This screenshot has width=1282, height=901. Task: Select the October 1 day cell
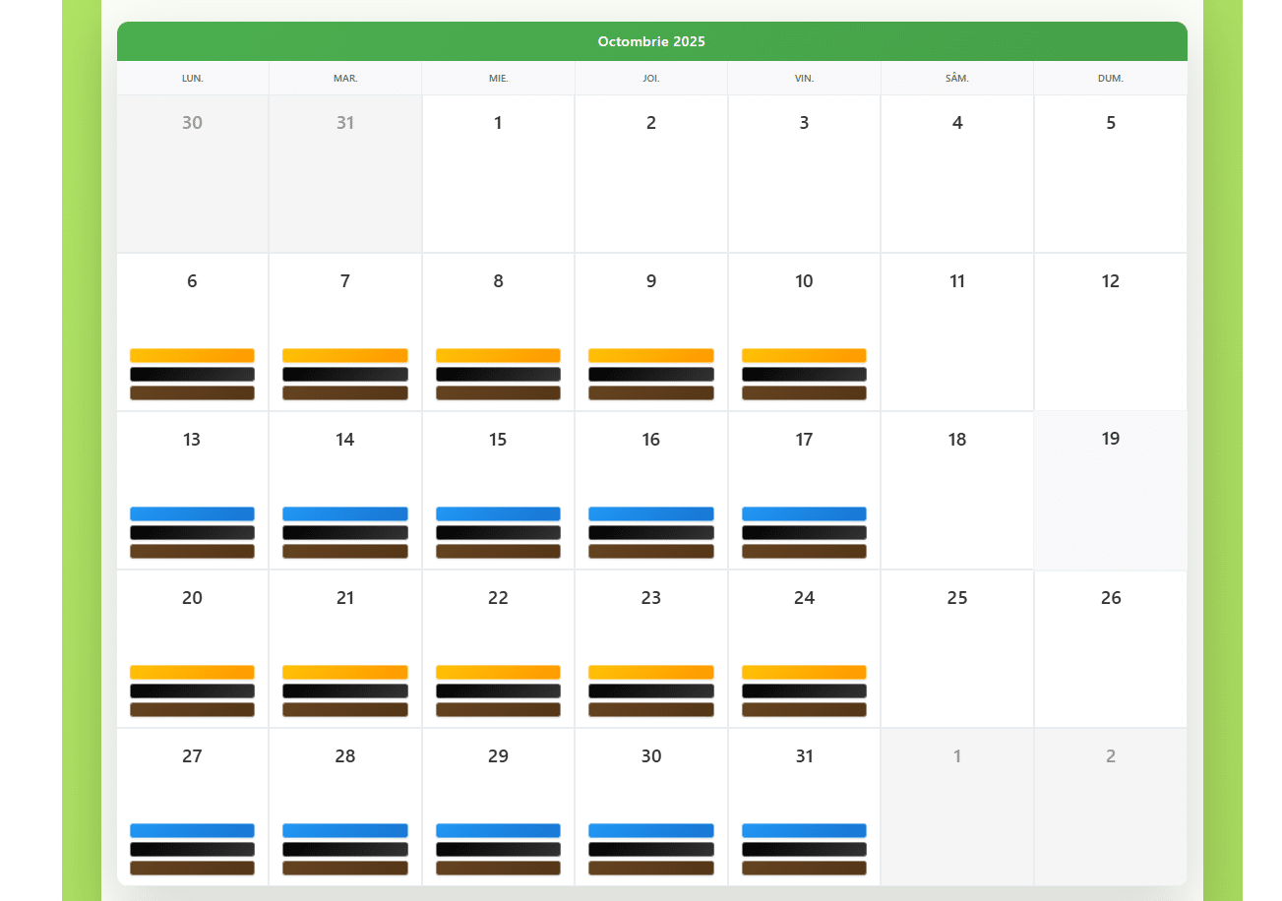point(498,174)
